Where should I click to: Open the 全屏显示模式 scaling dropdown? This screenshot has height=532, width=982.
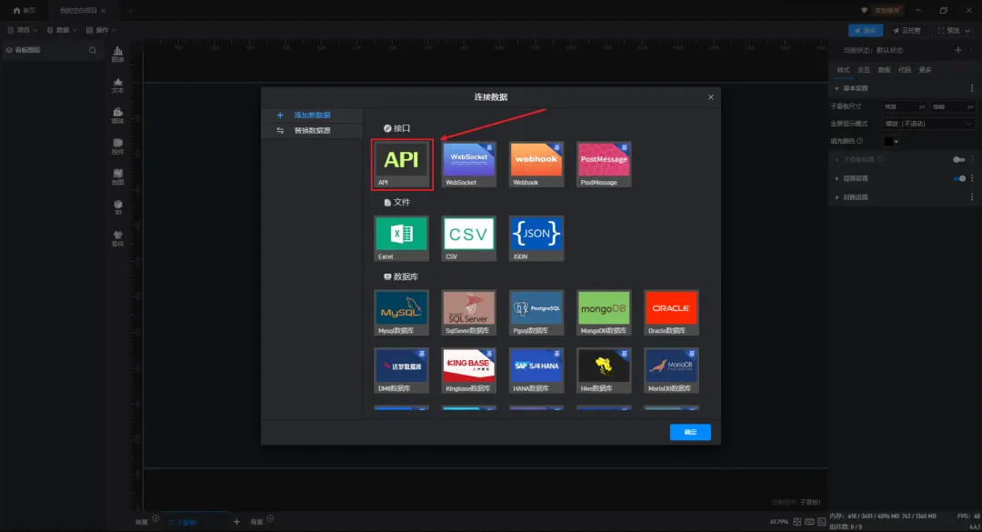click(927, 124)
